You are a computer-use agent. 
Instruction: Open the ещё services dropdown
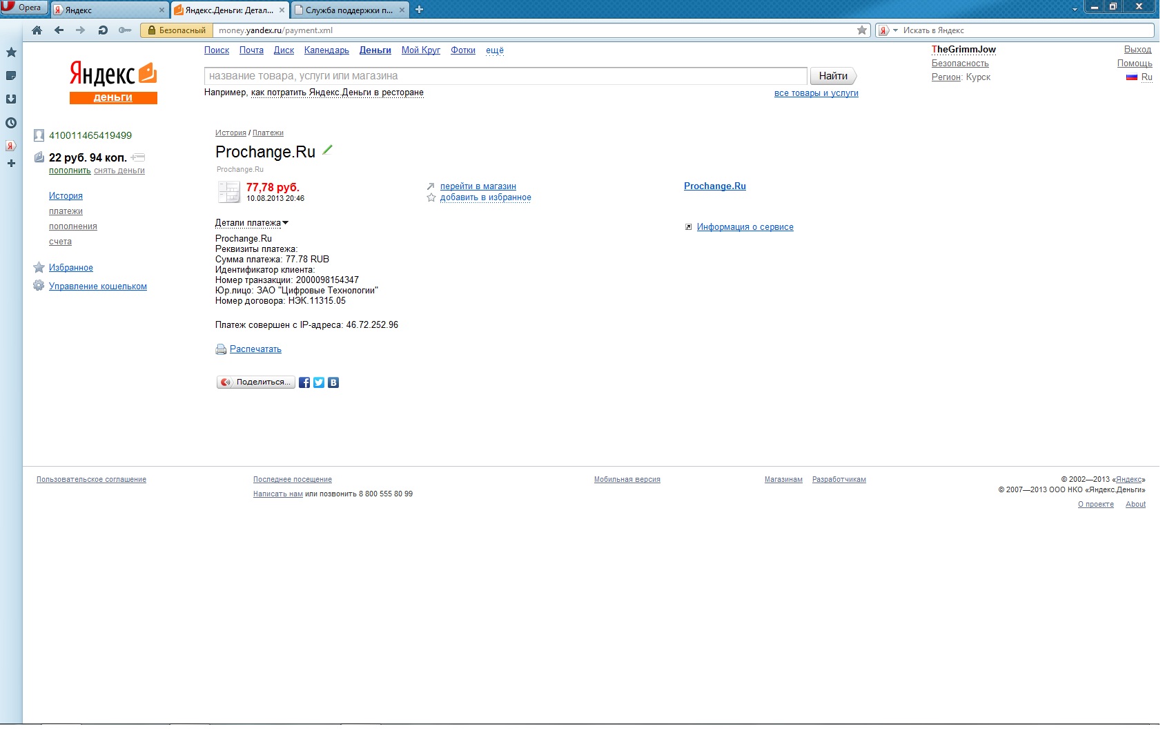click(x=495, y=50)
